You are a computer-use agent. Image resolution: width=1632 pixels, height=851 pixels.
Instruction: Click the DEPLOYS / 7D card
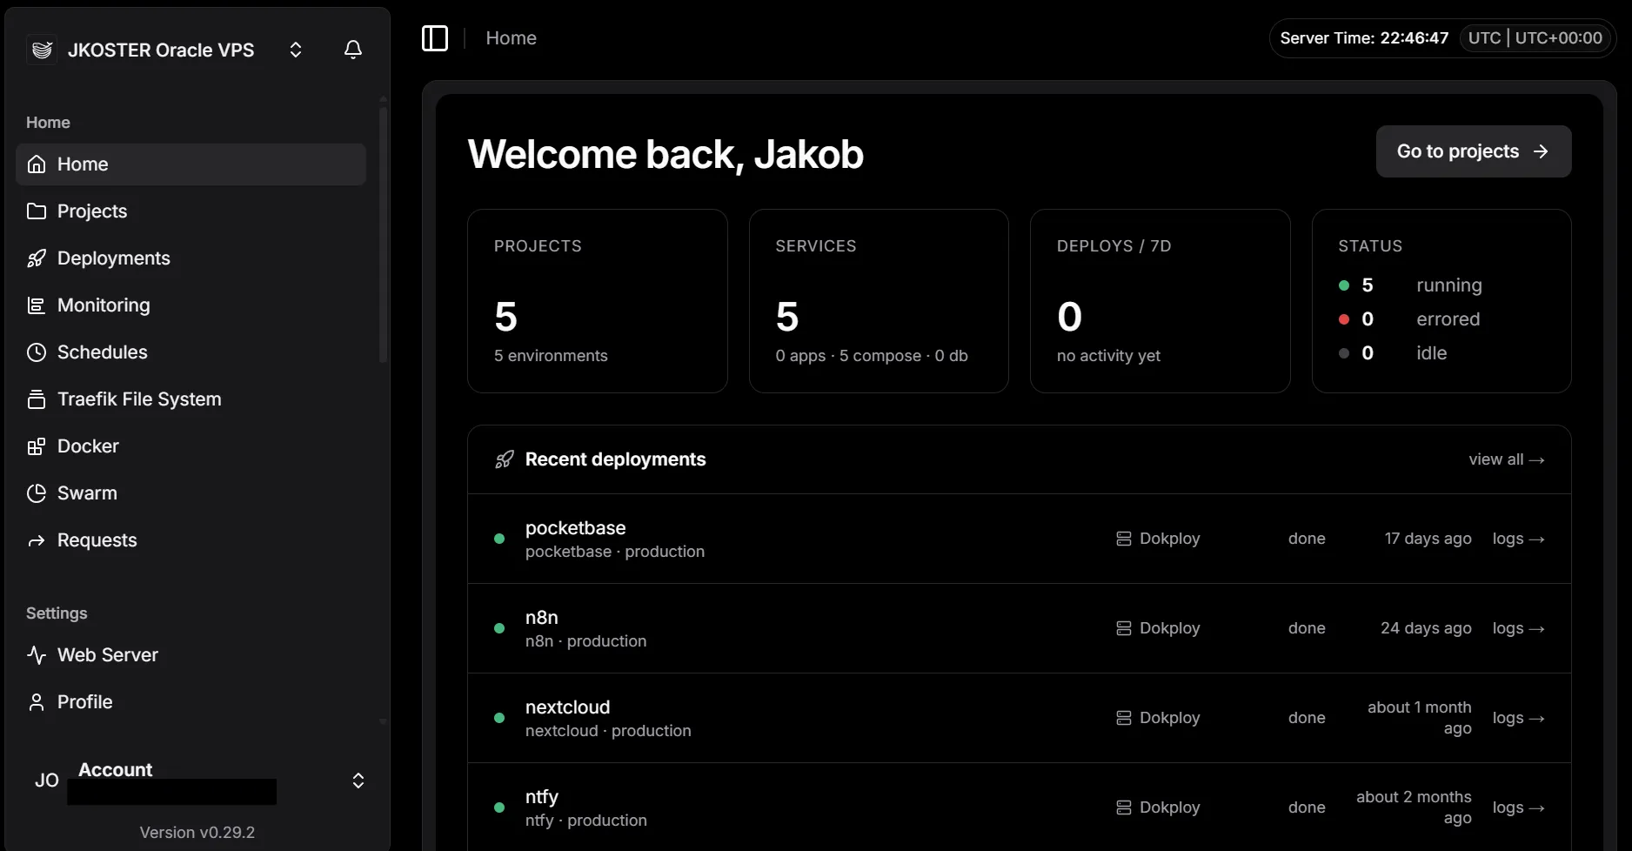pyautogui.click(x=1160, y=301)
